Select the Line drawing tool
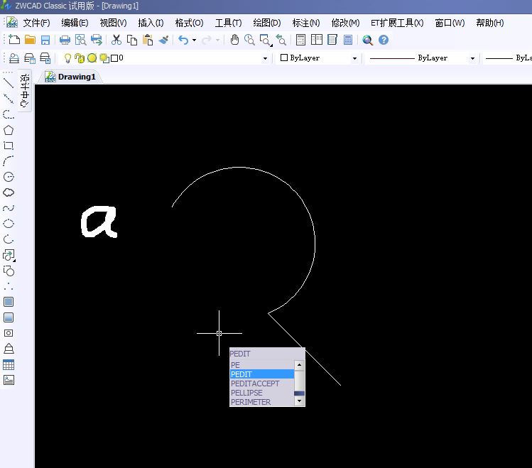 9,83
